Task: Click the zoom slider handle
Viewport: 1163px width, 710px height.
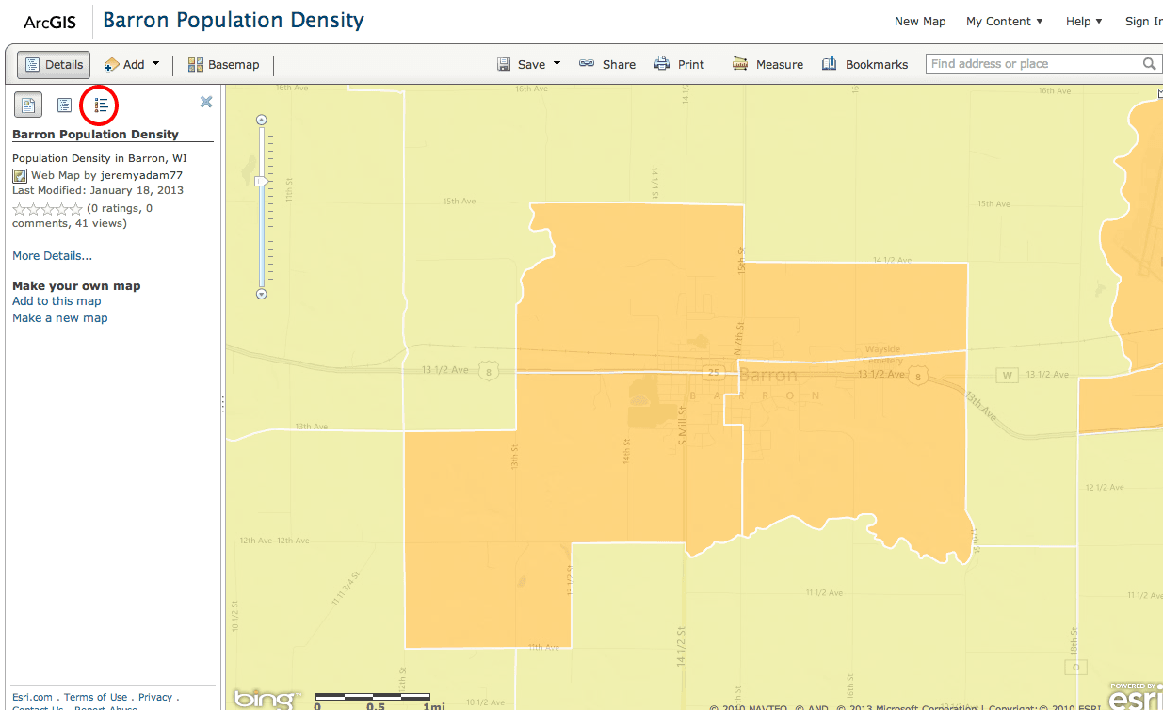Action: click(x=262, y=181)
